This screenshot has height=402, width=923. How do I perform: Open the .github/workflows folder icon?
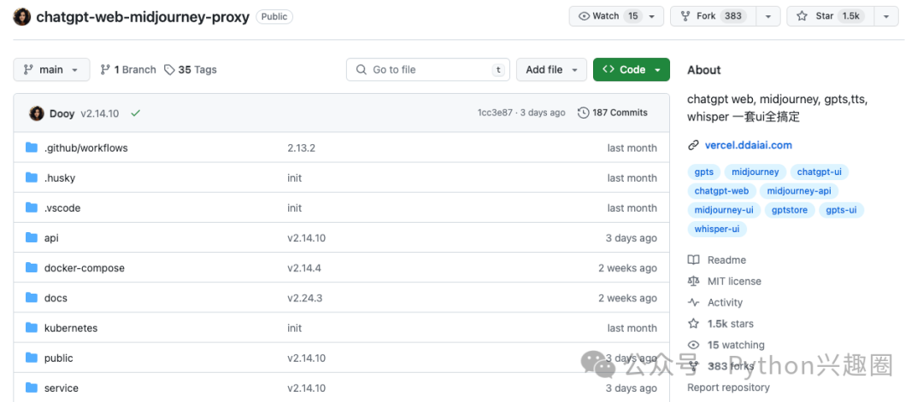pos(32,148)
